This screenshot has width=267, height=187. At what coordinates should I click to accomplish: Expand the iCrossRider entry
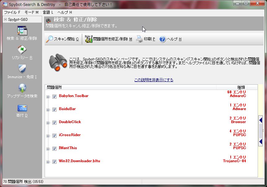tap(48, 136)
